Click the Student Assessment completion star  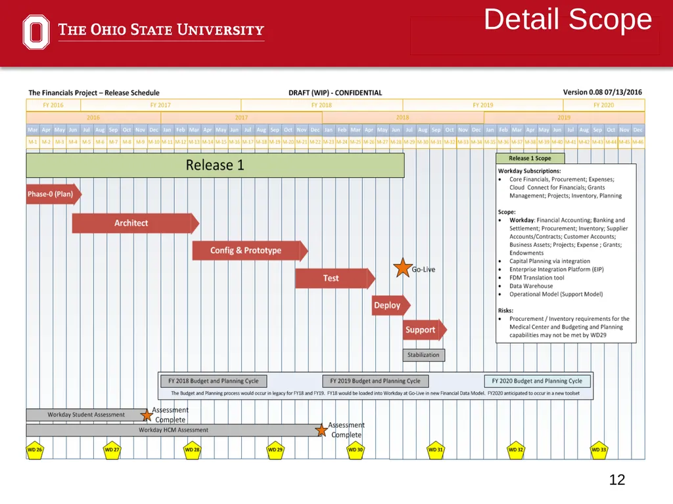[x=147, y=415]
